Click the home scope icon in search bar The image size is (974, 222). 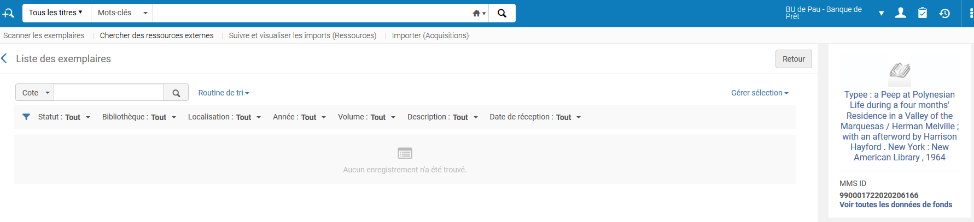(x=478, y=13)
